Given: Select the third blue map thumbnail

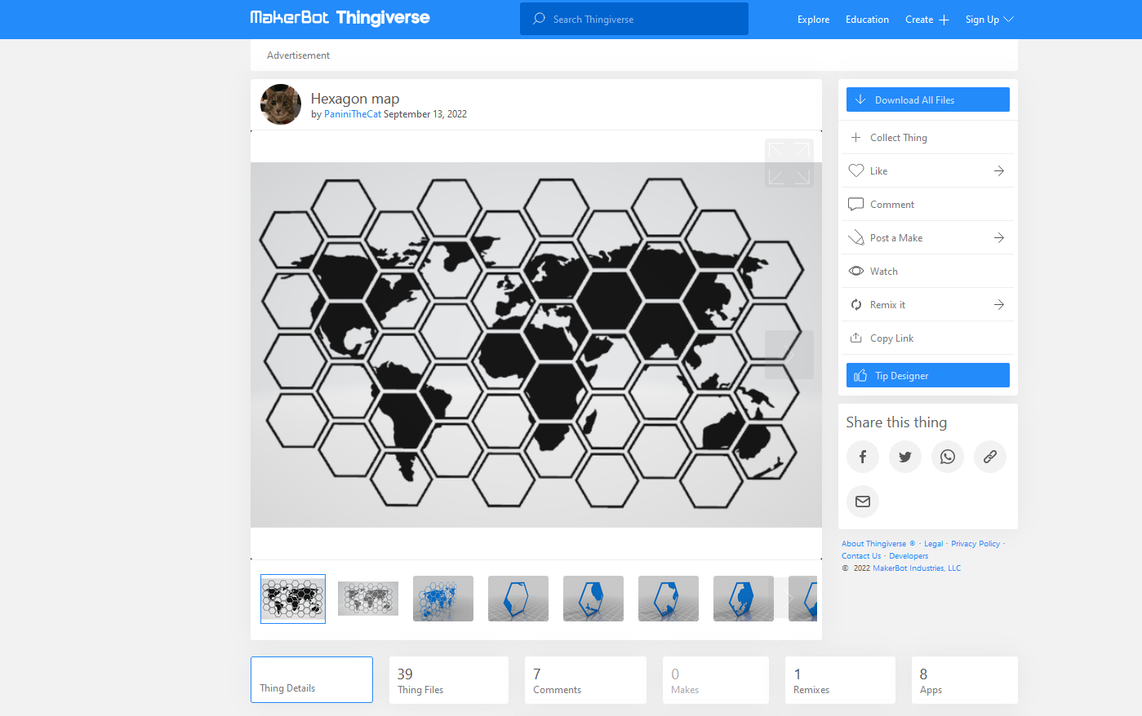Looking at the screenshot, I should point(443,599).
